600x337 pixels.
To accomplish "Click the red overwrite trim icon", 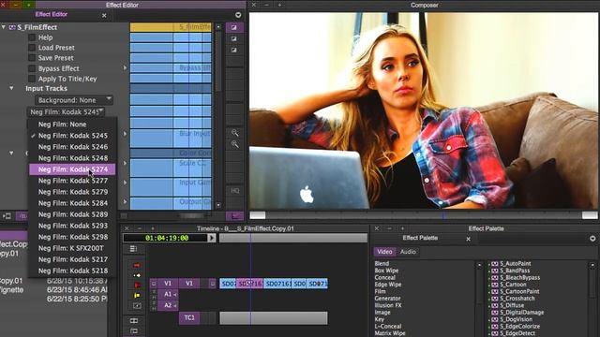I will click(x=137, y=285).
